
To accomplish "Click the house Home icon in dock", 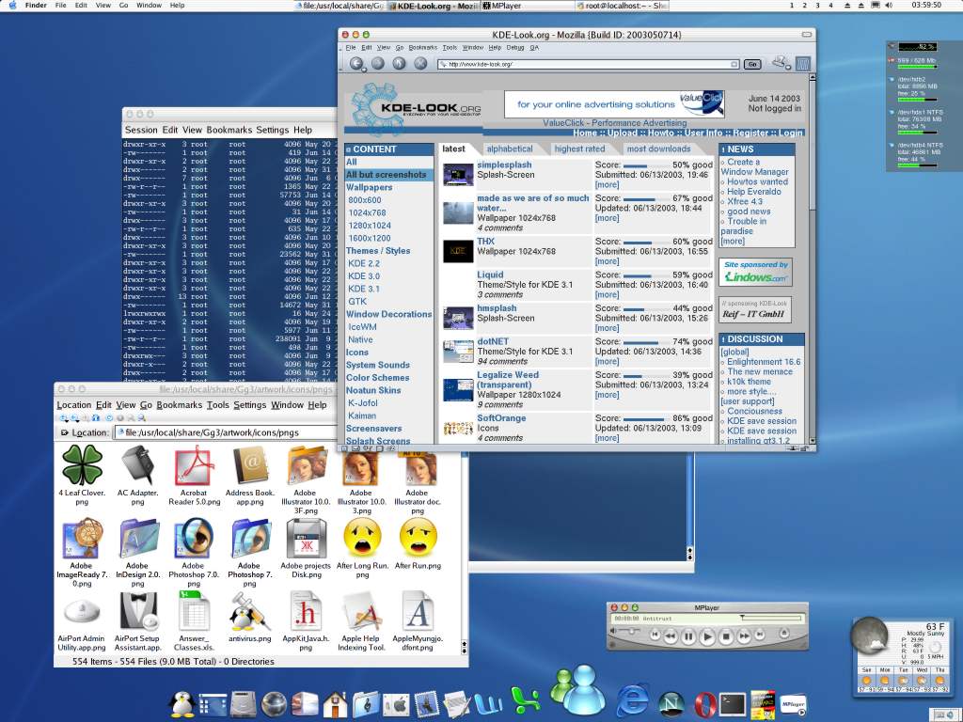I will 336,704.
